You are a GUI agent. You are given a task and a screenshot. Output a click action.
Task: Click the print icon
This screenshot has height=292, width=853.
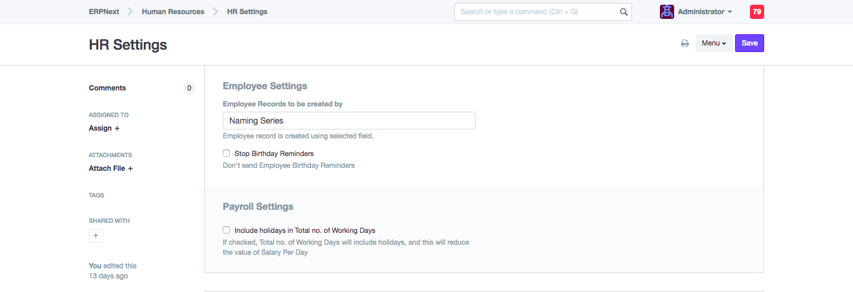(x=685, y=43)
